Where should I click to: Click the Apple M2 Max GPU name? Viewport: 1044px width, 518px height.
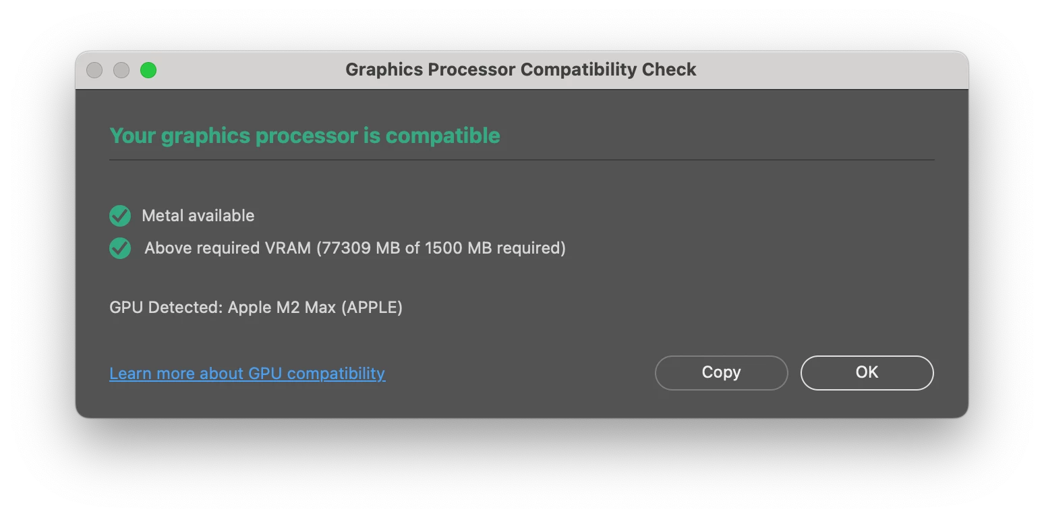[282, 308]
